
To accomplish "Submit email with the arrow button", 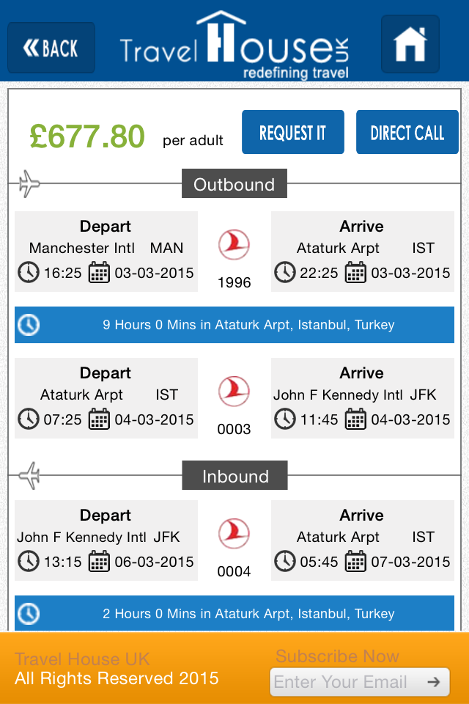I will pos(435,682).
